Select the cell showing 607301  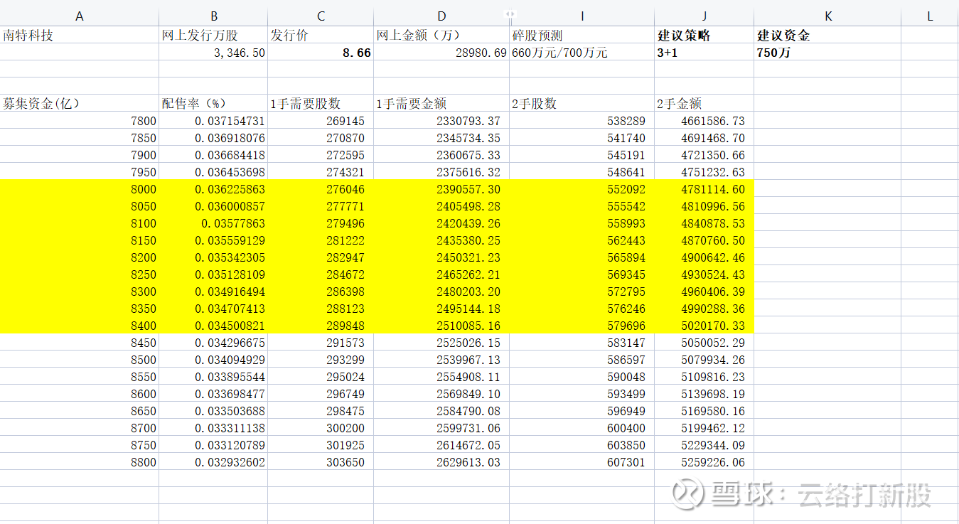[582, 462]
